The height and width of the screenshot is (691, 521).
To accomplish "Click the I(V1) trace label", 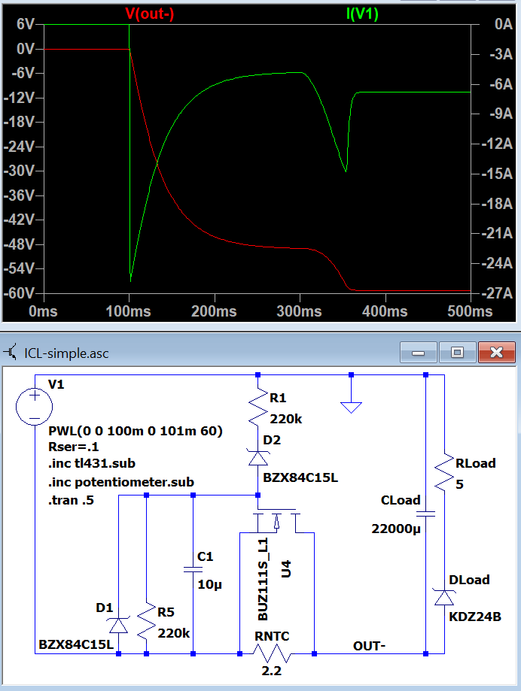I will point(362,14).
